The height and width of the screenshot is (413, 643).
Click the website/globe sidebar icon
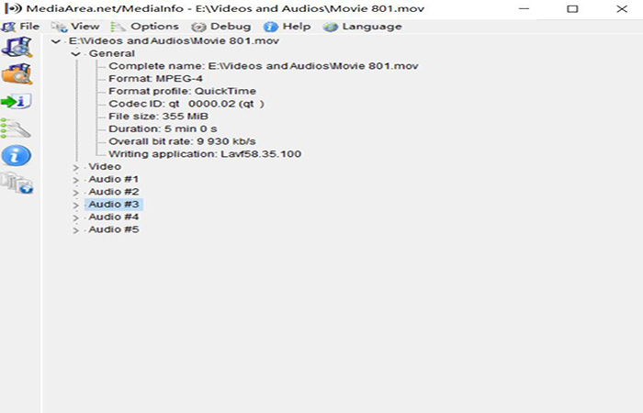click(x=17, y=183)
